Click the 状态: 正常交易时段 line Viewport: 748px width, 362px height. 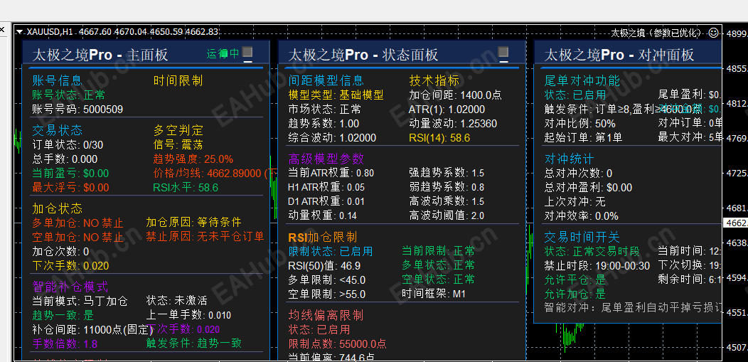tap(592, 251)
